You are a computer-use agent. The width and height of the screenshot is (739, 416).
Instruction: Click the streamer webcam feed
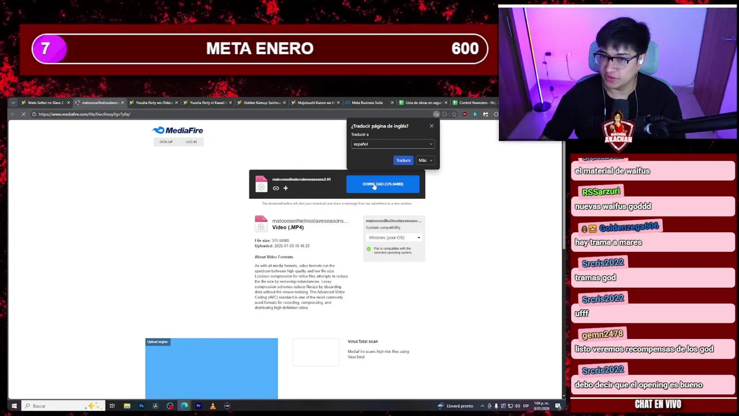[617, 73]
